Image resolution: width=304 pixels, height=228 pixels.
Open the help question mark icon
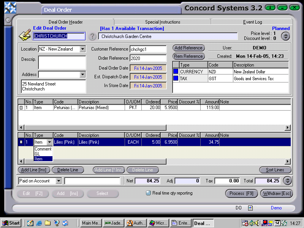click(92, 36)
